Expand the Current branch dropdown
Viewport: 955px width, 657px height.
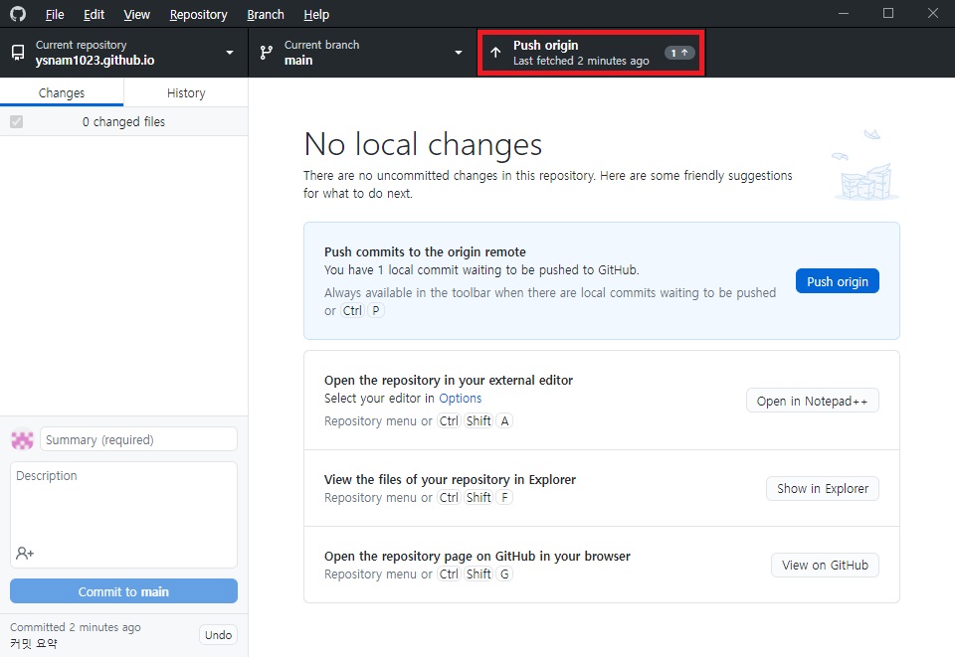[459, 53]
